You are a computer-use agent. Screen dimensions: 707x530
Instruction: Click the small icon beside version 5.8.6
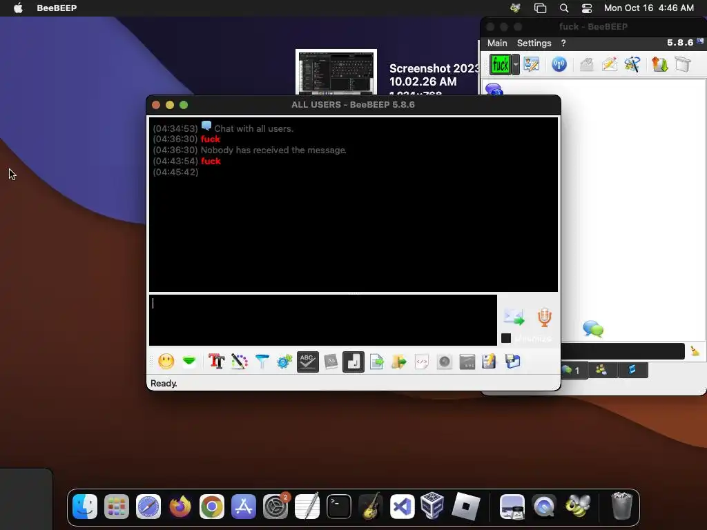pyautogui.click(x=700, y=41)
